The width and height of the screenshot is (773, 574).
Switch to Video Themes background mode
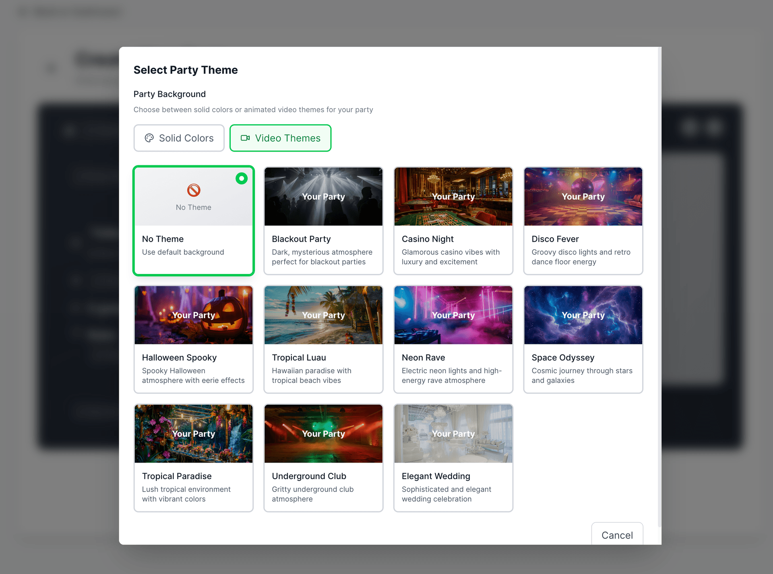click(x=280, y=138)
